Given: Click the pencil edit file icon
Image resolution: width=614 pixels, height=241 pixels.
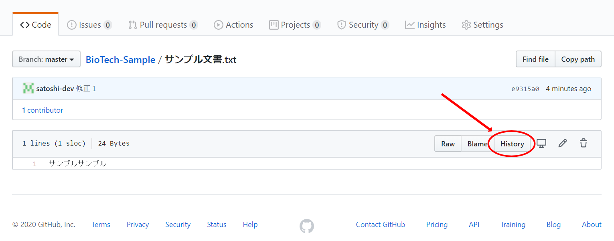Looking at the screenshot, I should pyautogui.click(x=563, y=143).
